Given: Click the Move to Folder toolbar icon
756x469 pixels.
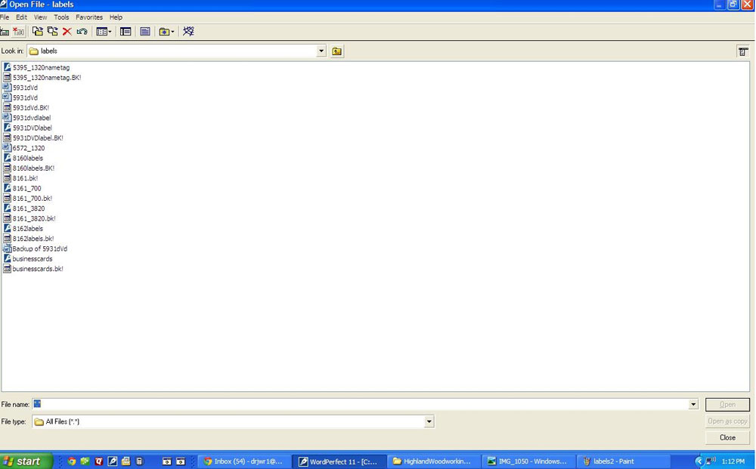Looking at the screenshot, I should (52, 32).
